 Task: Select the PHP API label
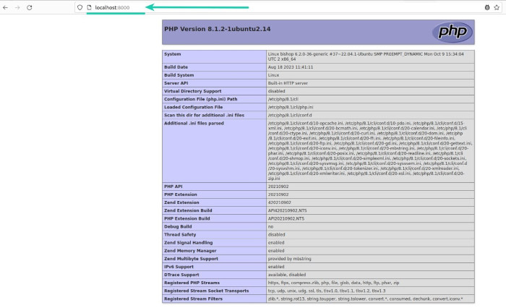[173, 187]
